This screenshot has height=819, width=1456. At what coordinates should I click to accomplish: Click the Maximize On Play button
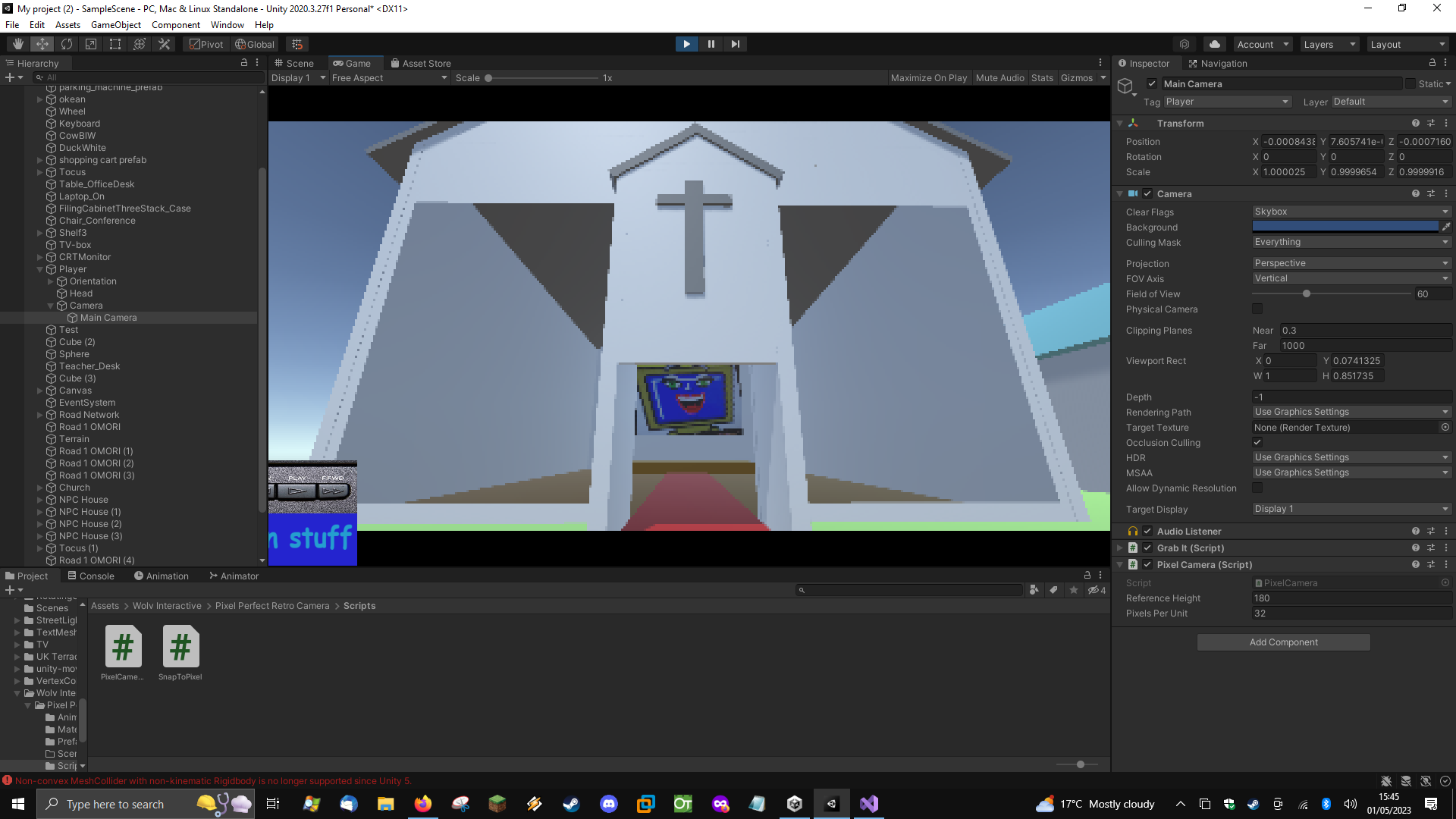point(928,77)
